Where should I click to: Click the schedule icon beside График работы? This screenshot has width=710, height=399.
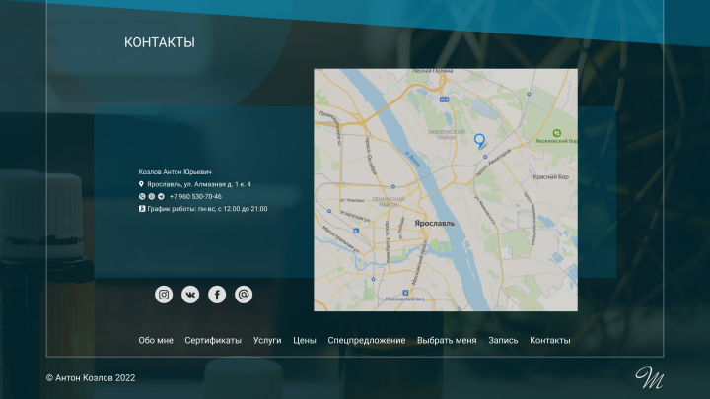tap(142, 209)
